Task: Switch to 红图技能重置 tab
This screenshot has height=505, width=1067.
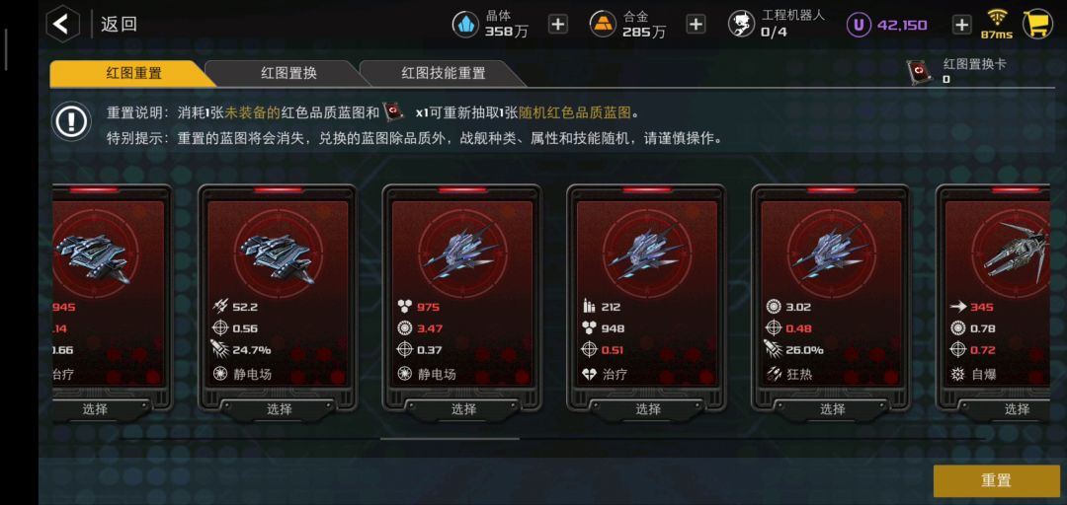Action: (x=443, y=73)
